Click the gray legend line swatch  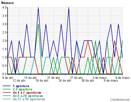[7, 99]
